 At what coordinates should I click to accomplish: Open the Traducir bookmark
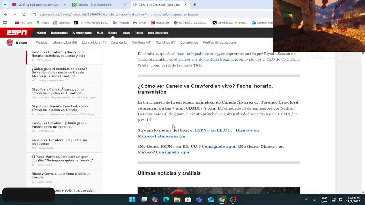point(121,23)
